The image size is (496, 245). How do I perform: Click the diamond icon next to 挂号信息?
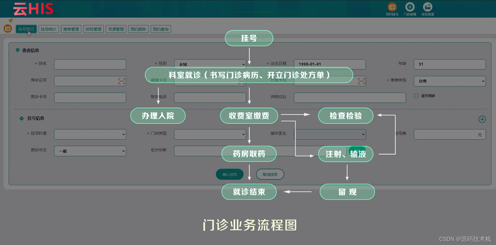21,118
